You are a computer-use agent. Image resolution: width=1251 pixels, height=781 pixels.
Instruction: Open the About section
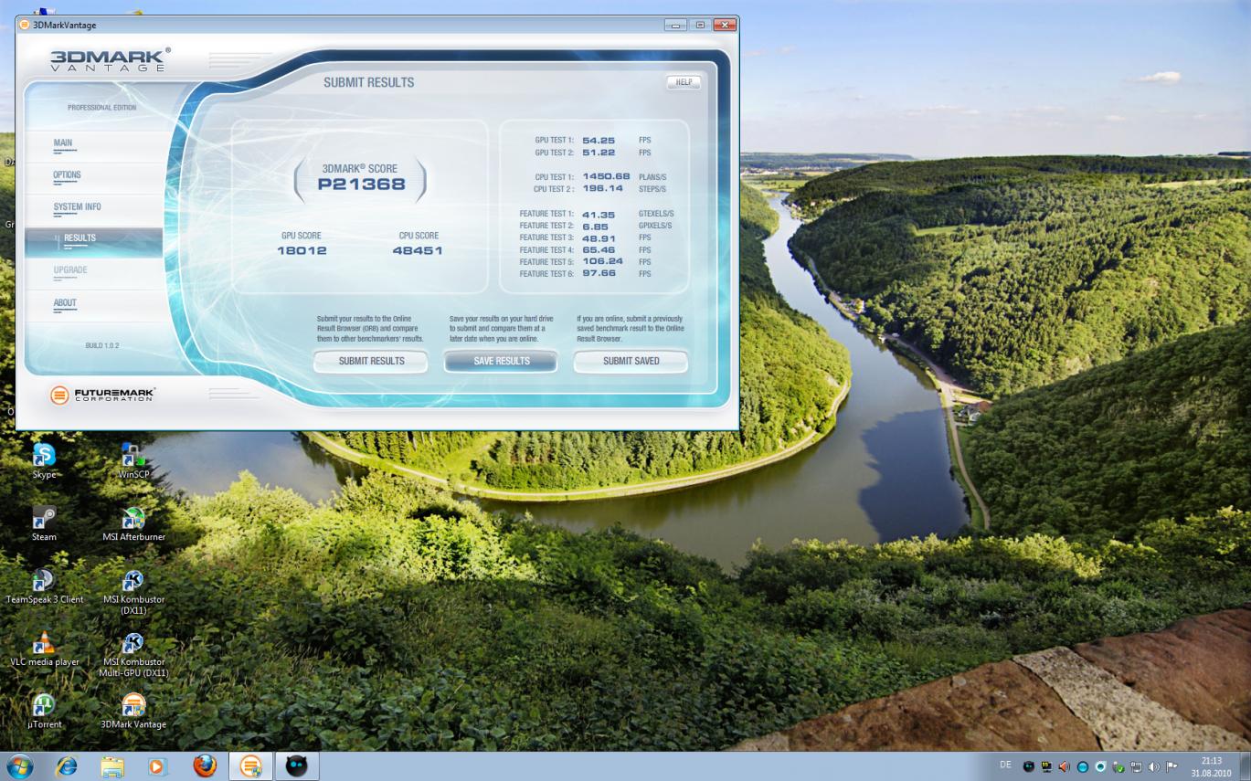(x=65, y=303)
